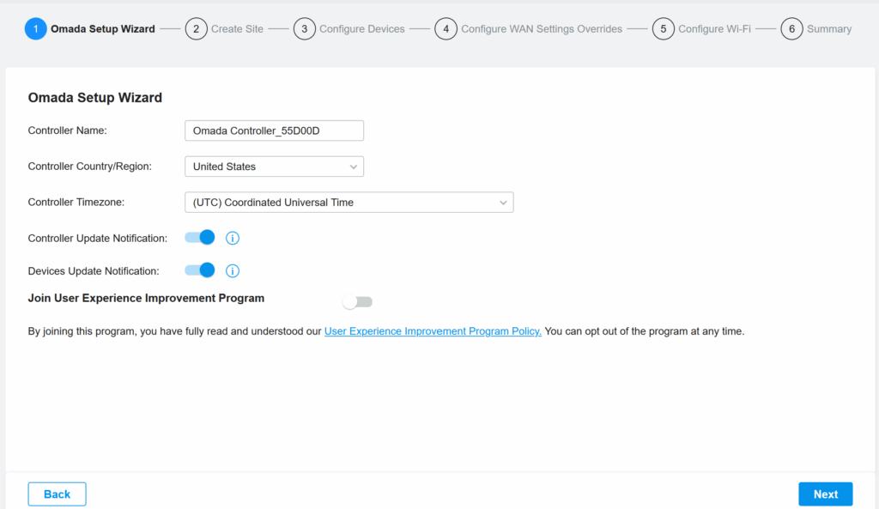Go to Configure Devices step label

point(361,29)
